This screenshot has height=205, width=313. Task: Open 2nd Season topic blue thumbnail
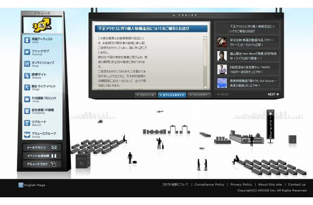click(222, 83)
